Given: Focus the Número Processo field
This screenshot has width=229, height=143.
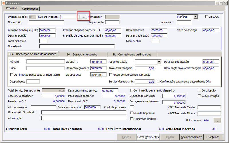Looking at the screenshot, I should [x=70, y=17].
